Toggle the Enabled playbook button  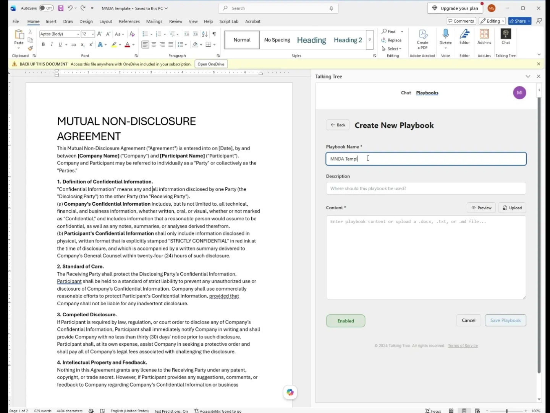pos(346,321)
